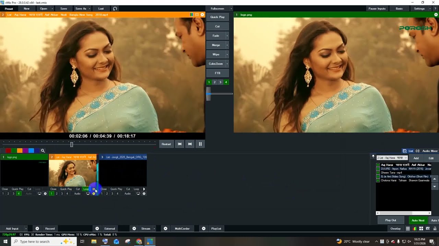This screenshot has height=246, width=439.
Task: Toggle the Cholona Harai list checkbox
Action: tap(378, 180)
